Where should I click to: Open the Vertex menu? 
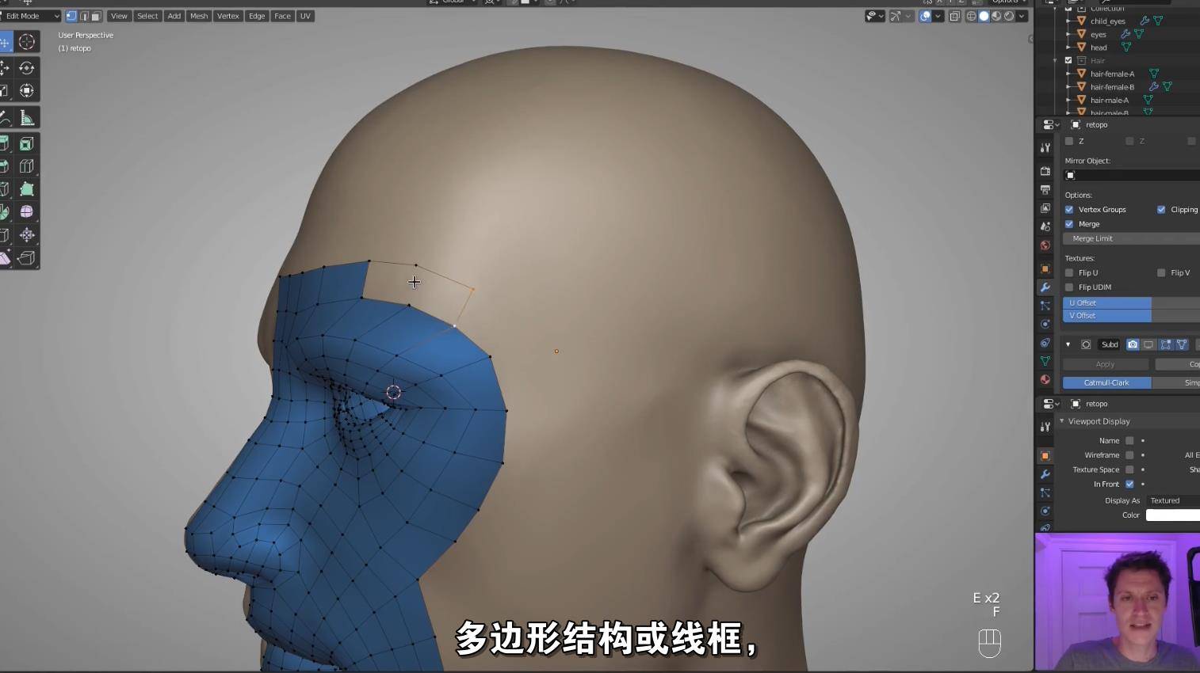pyautogui.click(x=228, y=16)
